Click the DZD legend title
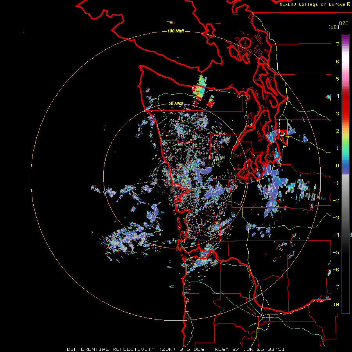The image size is (352, 352). pyautogui.click(x=344, y=23)
